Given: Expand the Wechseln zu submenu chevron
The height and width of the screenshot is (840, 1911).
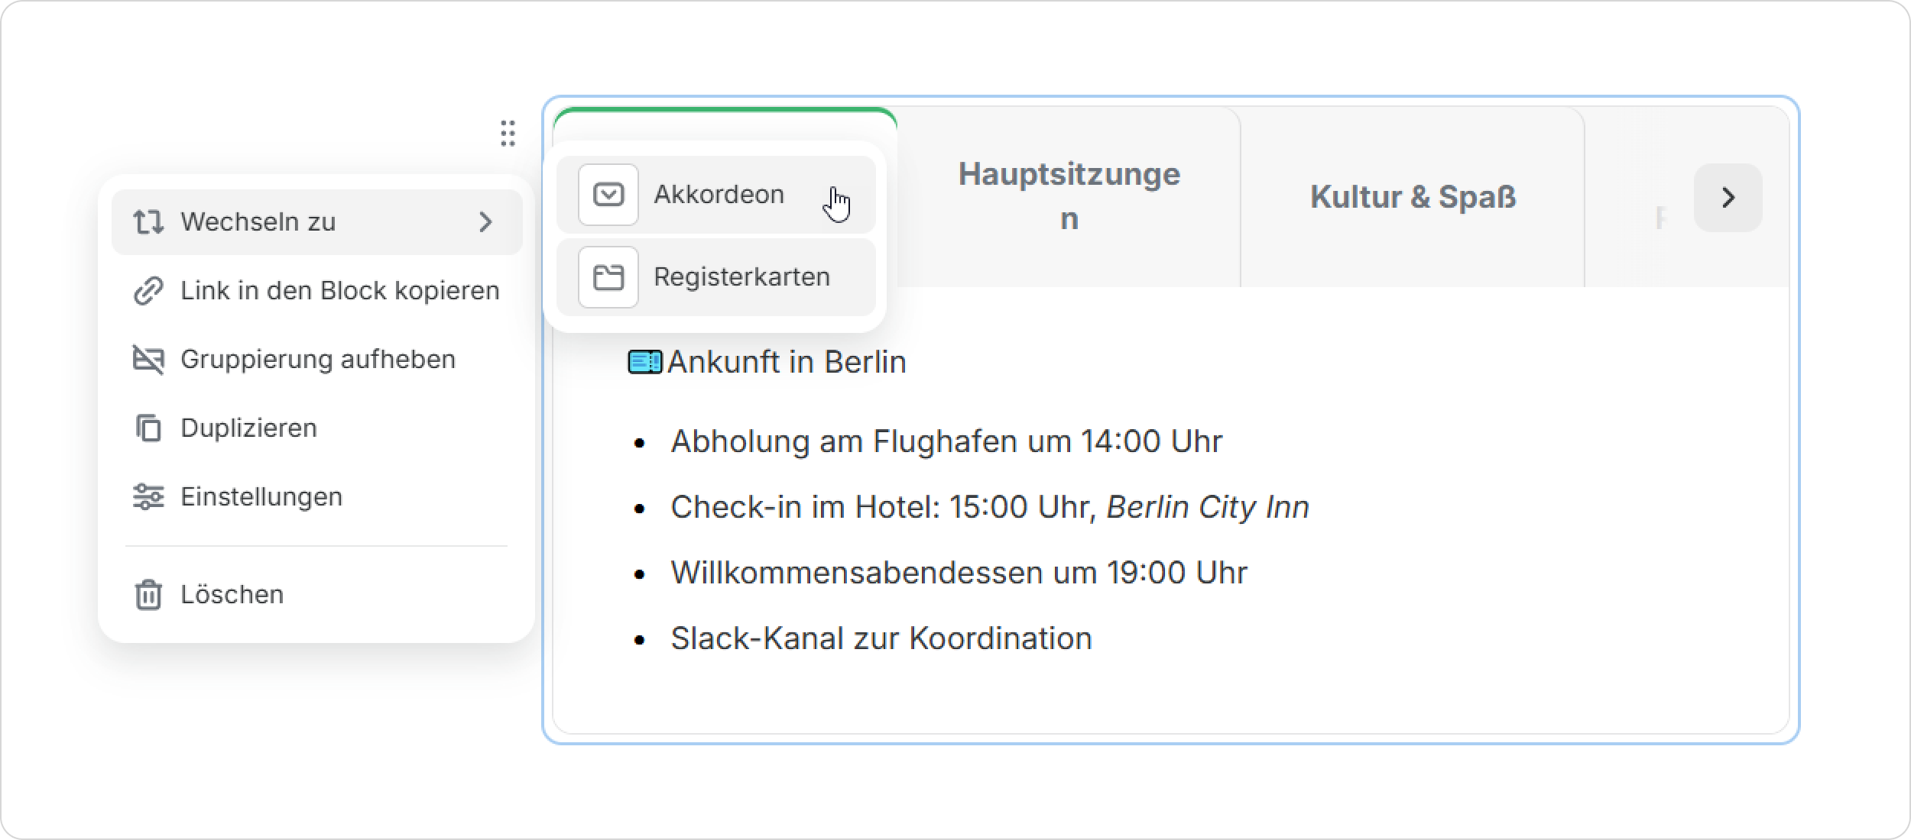Looking at the screenshot, I should (485, 222).
